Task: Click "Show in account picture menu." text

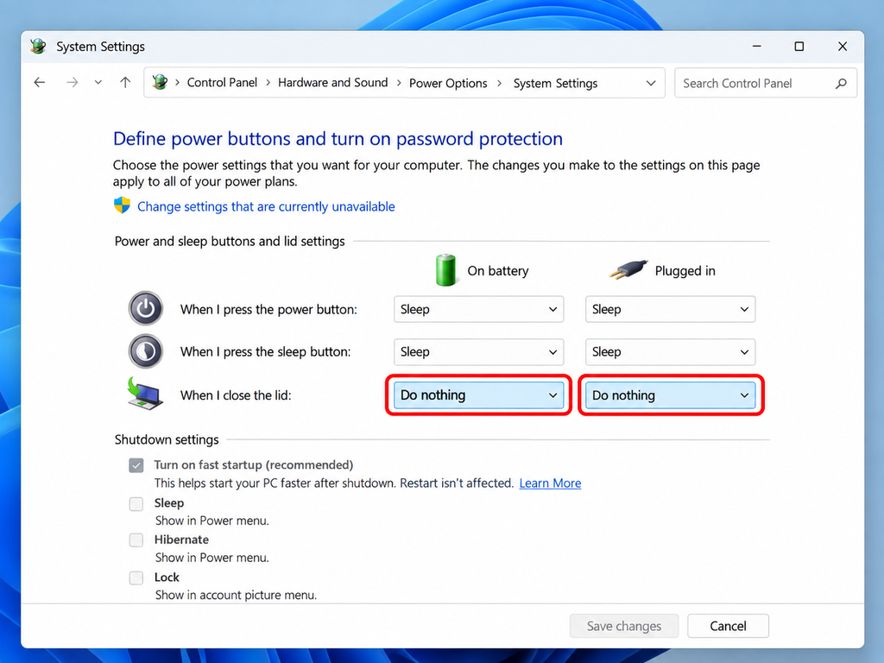Action: click(236, 595)
